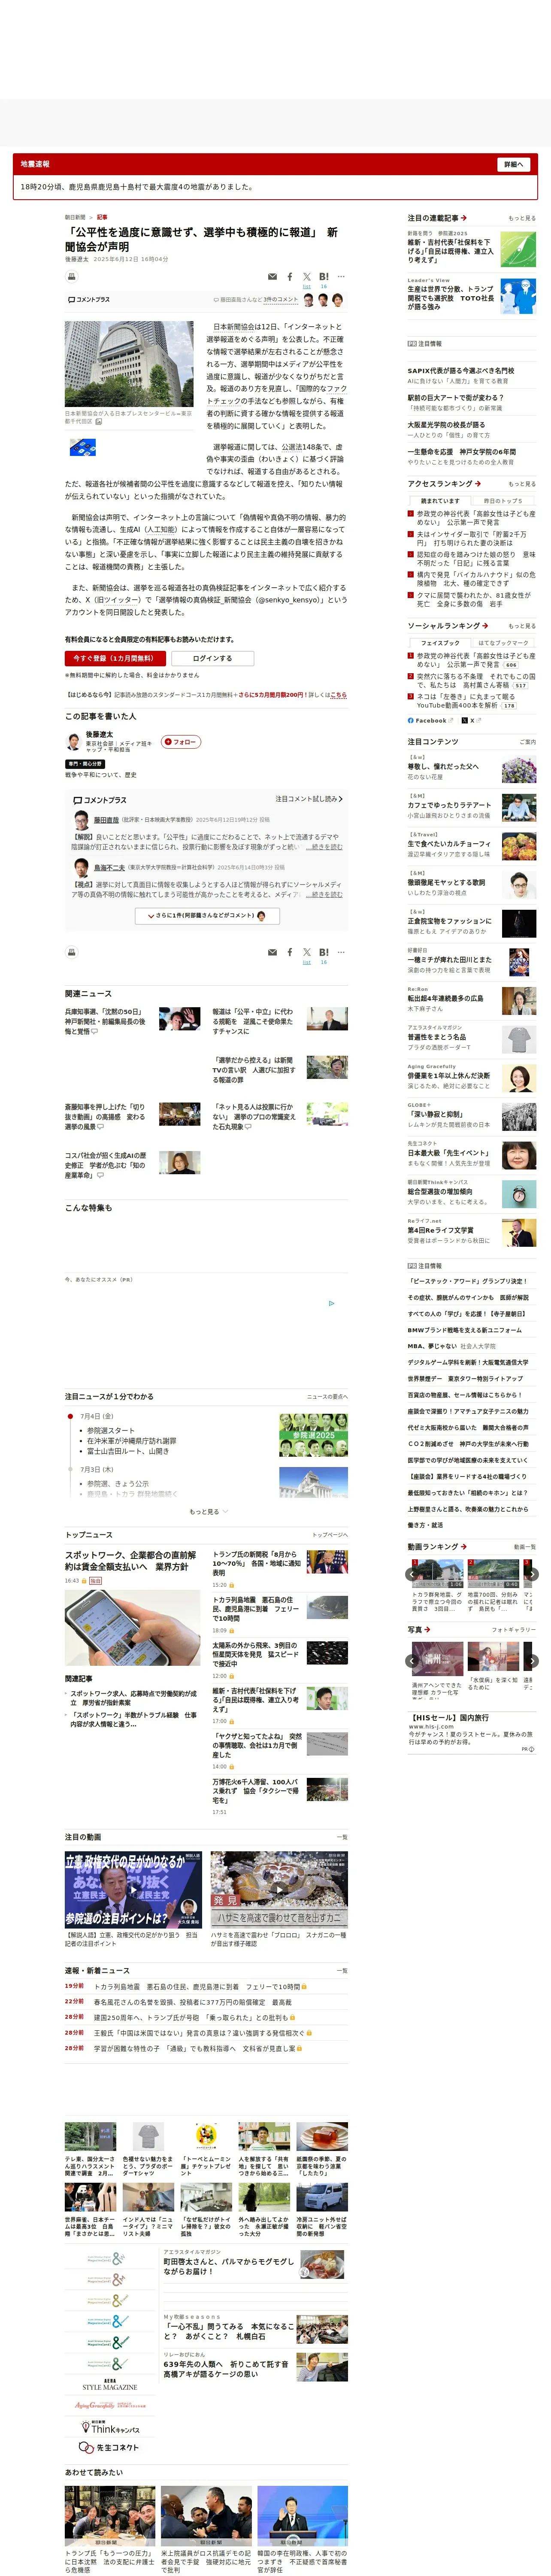551x2576 pixels.
Task: Follow author 後藤遼太 via フォロー button
Action: coord(181,742)
